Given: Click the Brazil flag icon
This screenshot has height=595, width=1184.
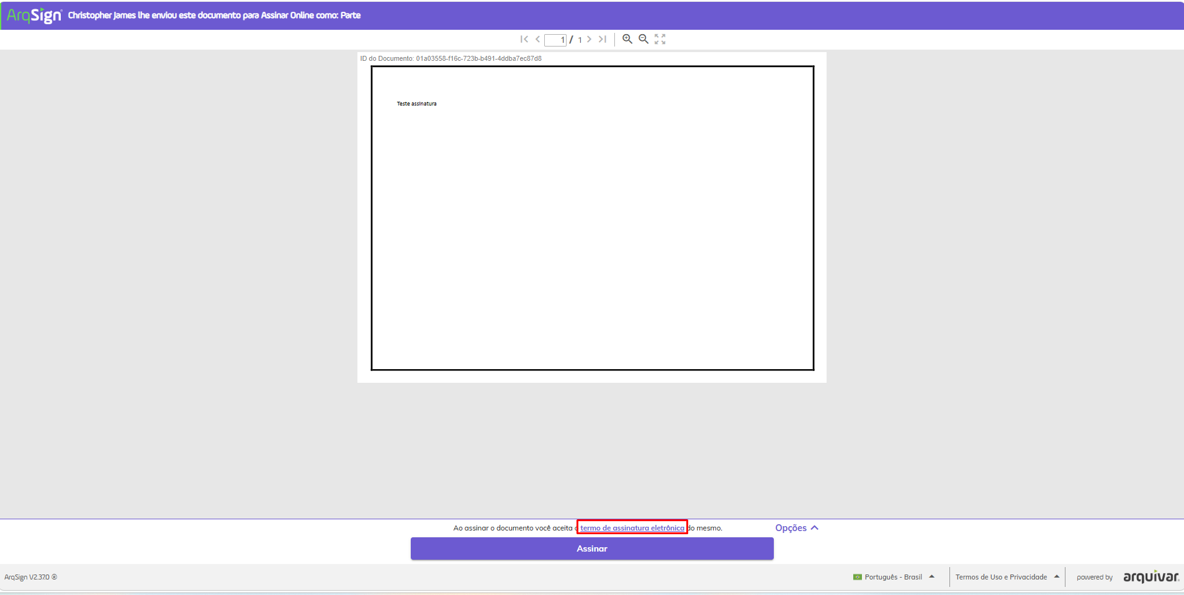Looking at the screenshot, I should [858, 577].
